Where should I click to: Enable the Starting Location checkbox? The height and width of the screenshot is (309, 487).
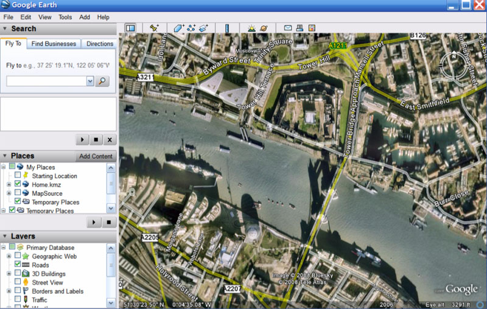pyautogui.click(x=18, y=175)
